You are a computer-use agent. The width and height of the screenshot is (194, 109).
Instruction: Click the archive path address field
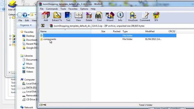pyautogui.click(x=121, y=26)
